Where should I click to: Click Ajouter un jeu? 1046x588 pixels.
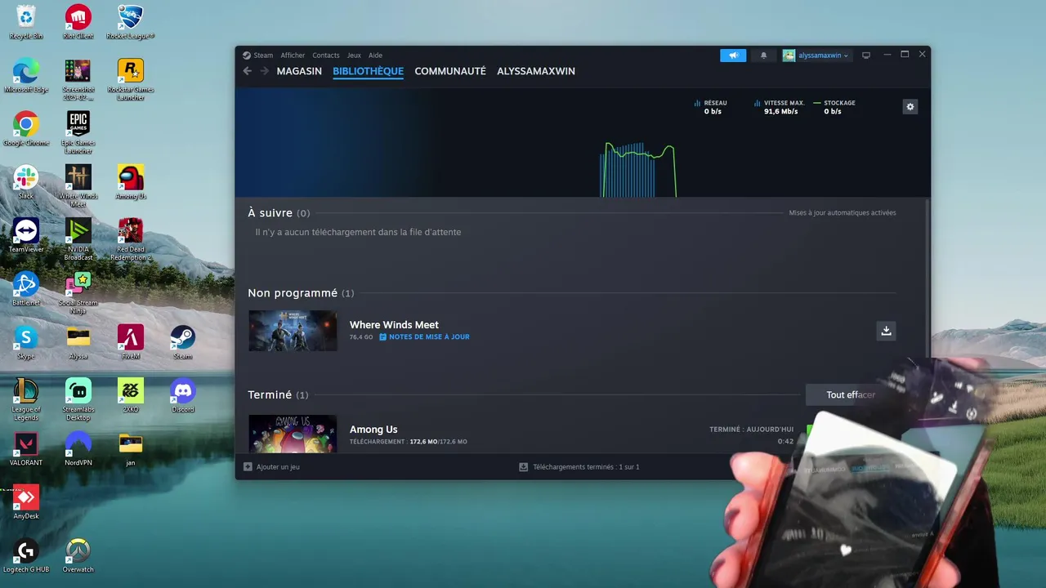click(x=272, y=467)
